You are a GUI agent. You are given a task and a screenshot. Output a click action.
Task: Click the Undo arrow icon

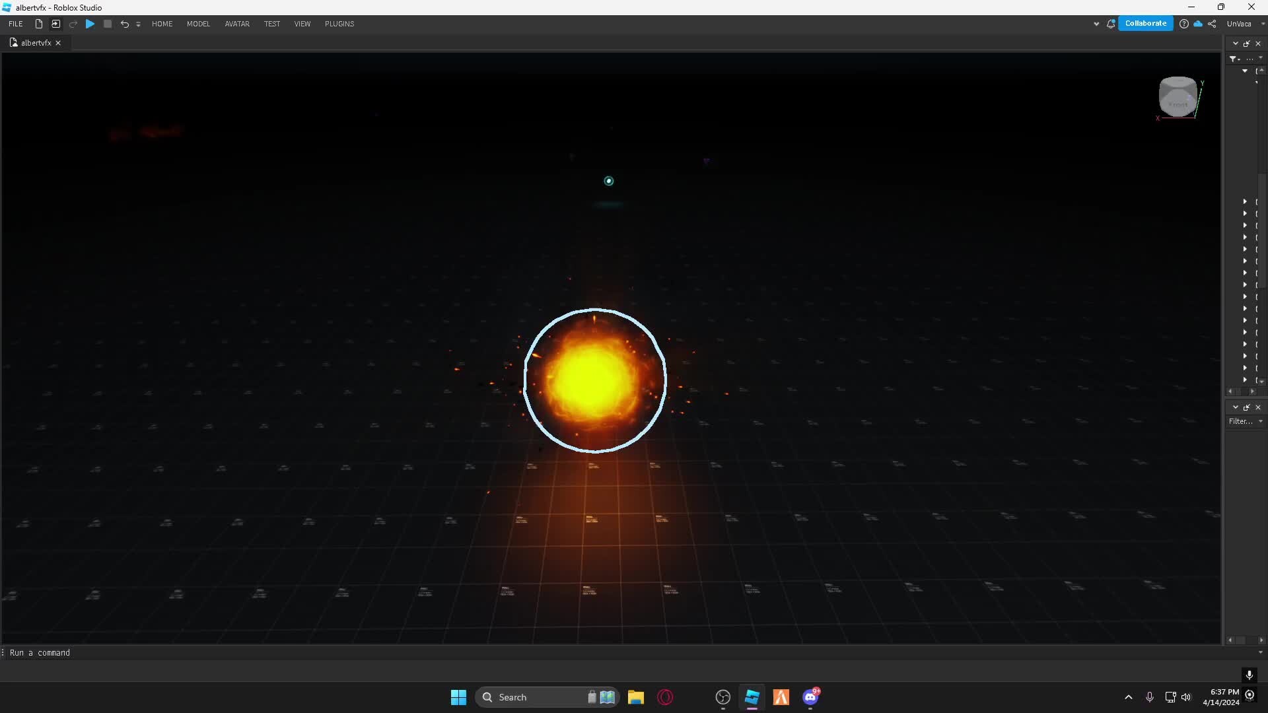[x=124, y=24]
